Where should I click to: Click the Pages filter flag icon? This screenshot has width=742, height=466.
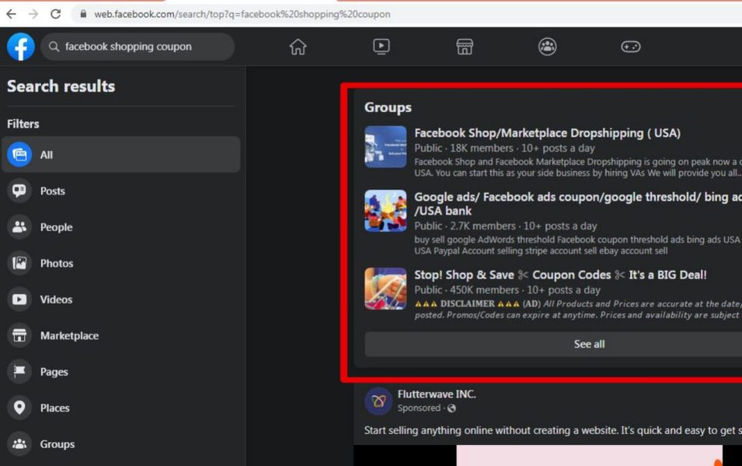pos(19,371)
